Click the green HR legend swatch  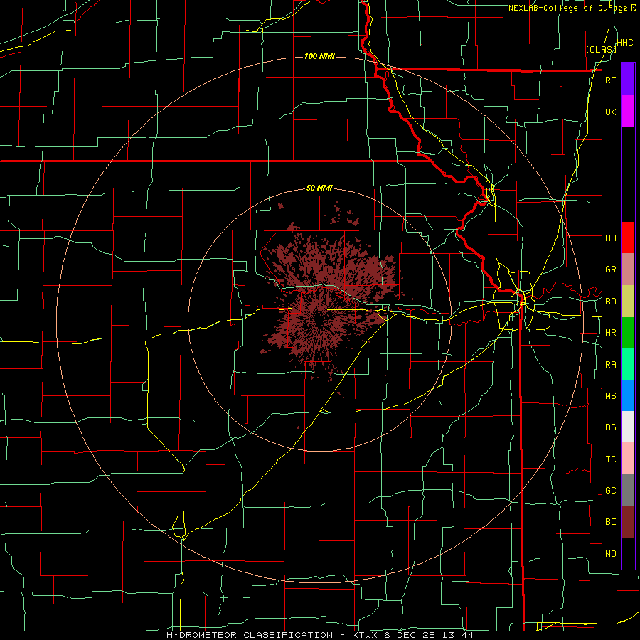(628, 332)
